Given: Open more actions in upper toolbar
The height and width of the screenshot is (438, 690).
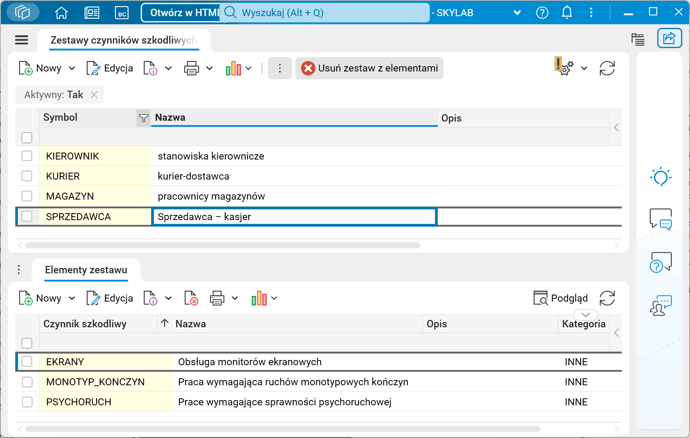Looking at the screenshot, I should [x=280, y=68].
